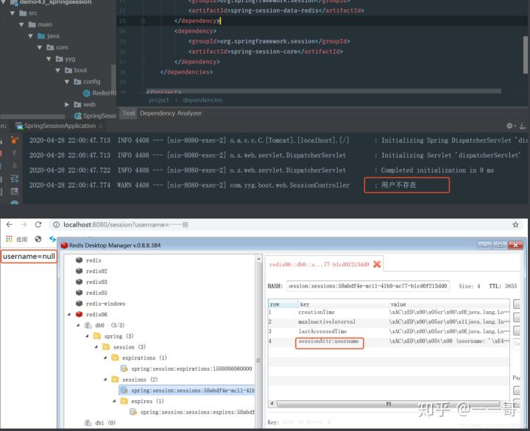This screenshot has width=530, height=431.
Task: Select the sessionAttr:username row
Action: pos(329,342)
